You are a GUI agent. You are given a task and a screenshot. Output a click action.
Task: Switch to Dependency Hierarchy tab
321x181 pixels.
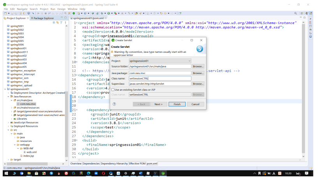click(114, 164)
